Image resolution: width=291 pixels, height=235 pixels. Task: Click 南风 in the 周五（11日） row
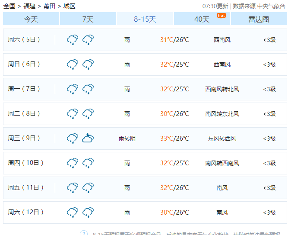tap(222, 188)
